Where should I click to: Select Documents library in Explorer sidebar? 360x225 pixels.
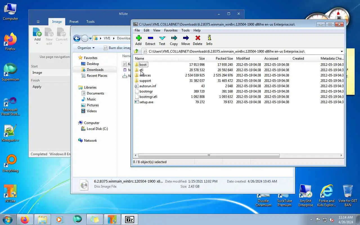point(95,93)
